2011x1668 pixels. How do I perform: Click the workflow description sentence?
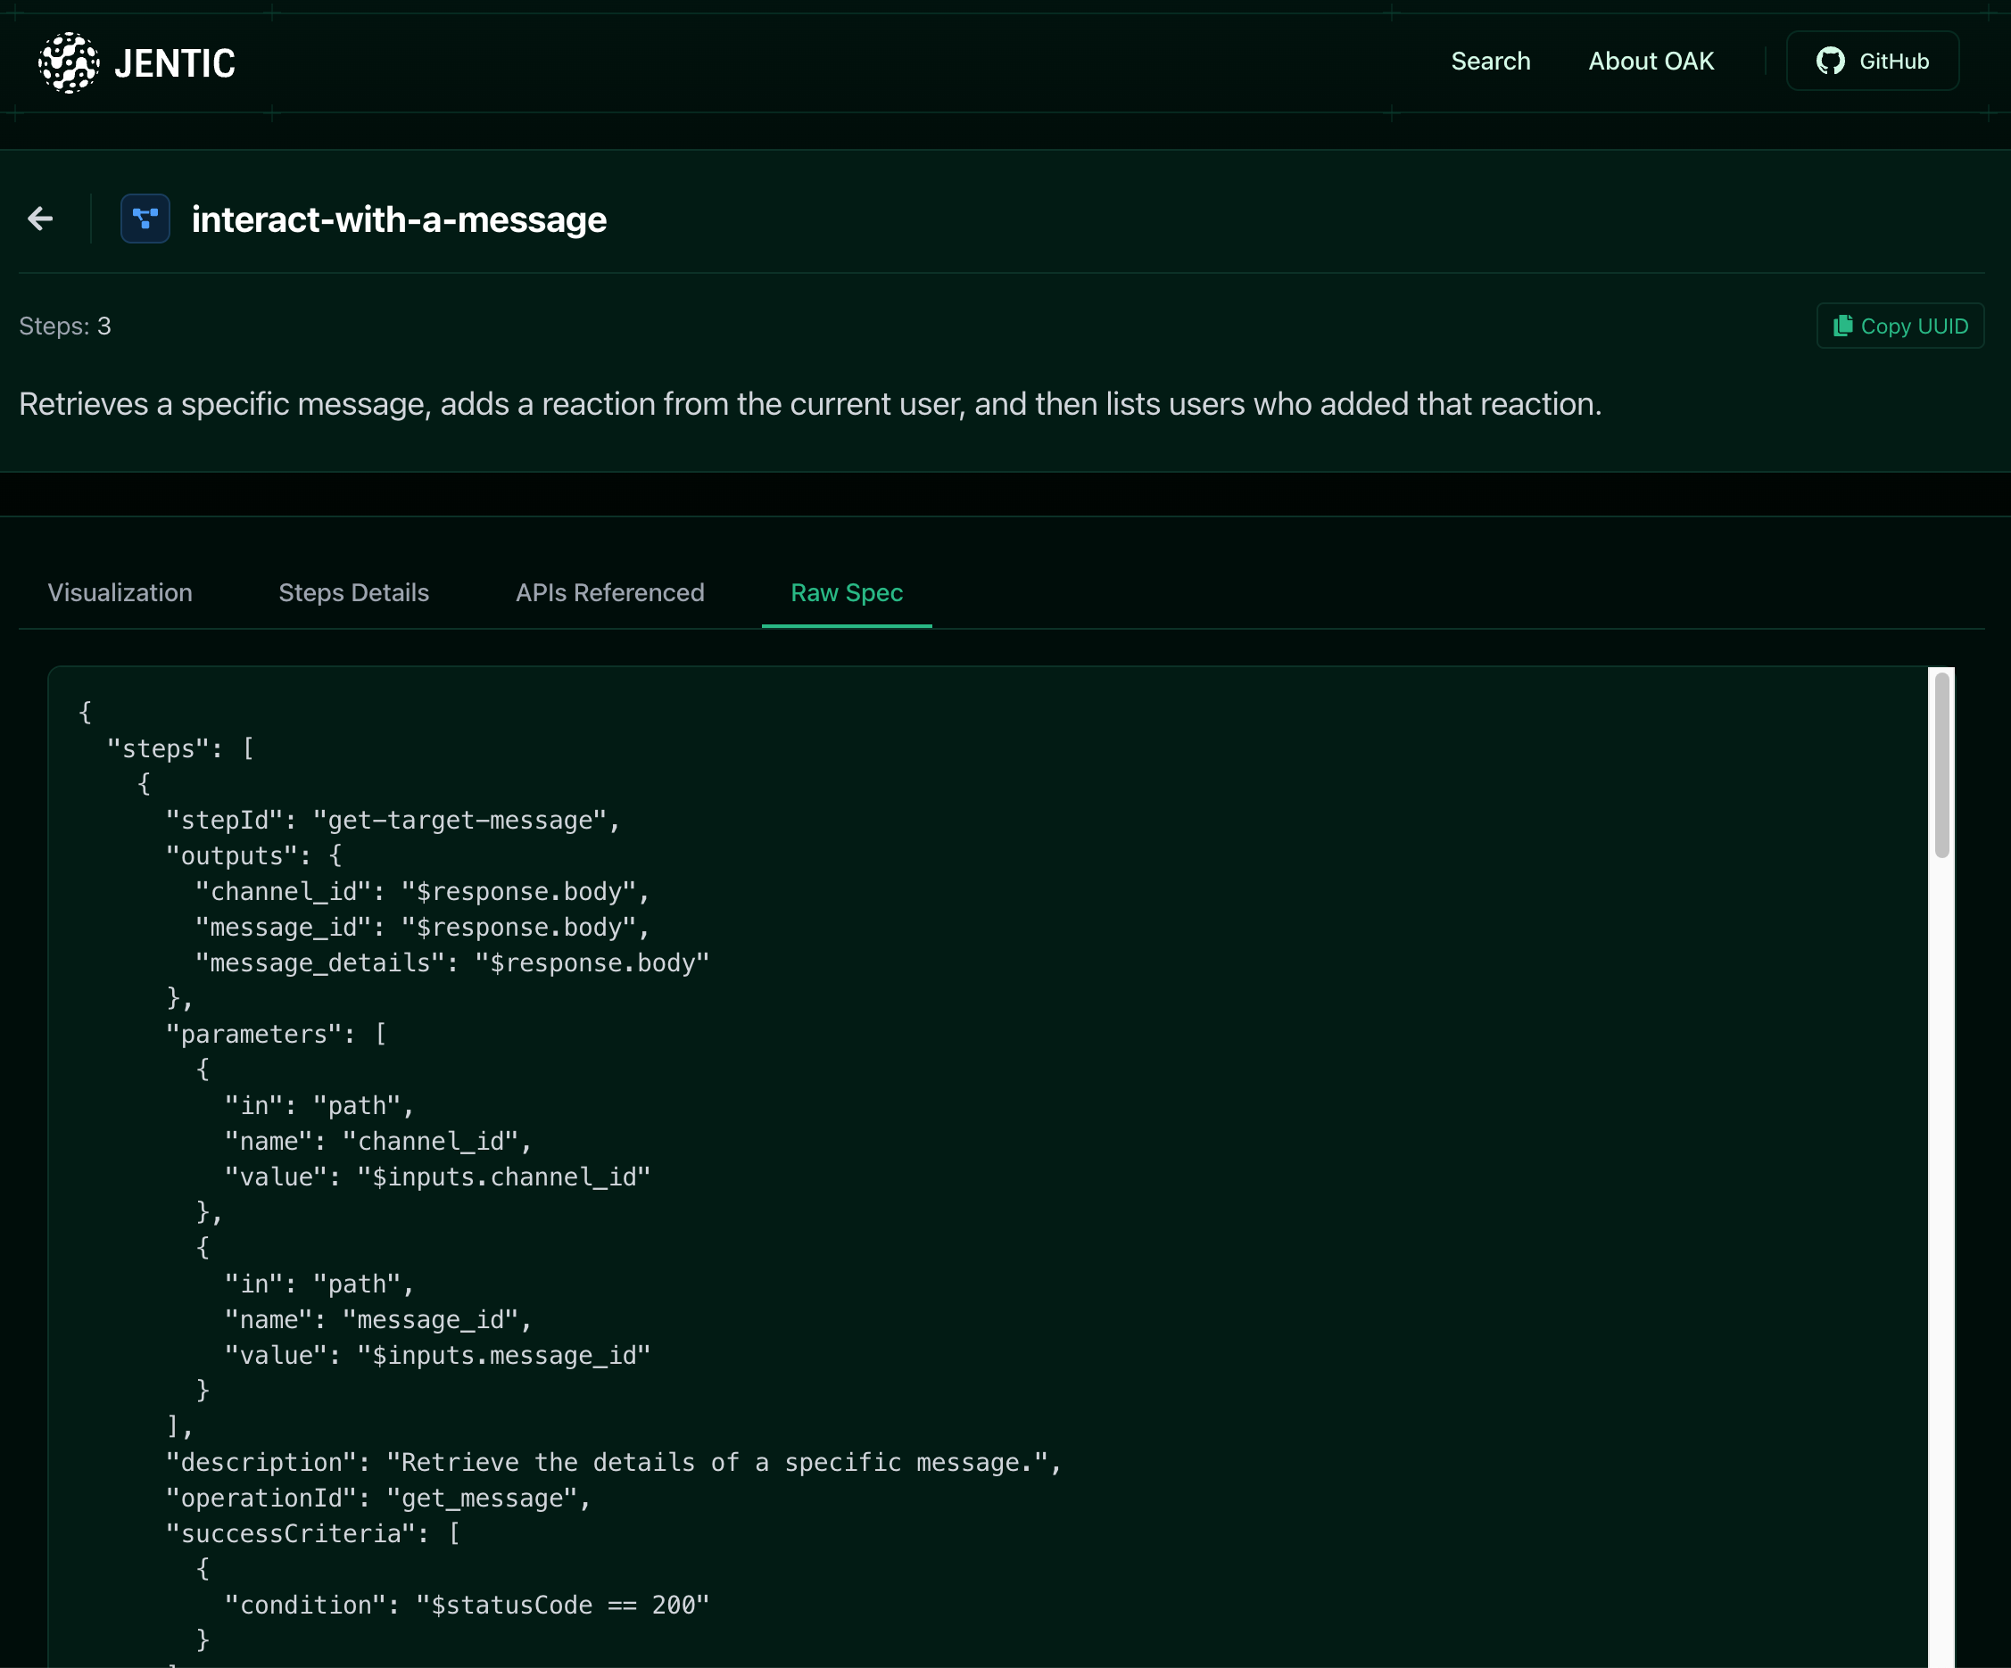[x=810, y=404]
